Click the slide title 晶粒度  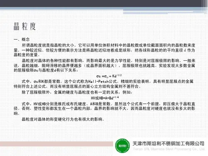point(25,26)
